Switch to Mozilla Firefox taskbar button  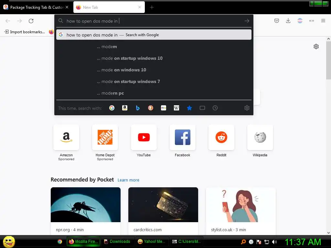click(x=83, y=242)
